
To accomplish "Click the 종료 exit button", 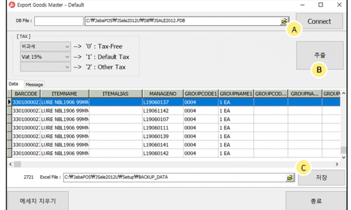I will coord(316,201).
